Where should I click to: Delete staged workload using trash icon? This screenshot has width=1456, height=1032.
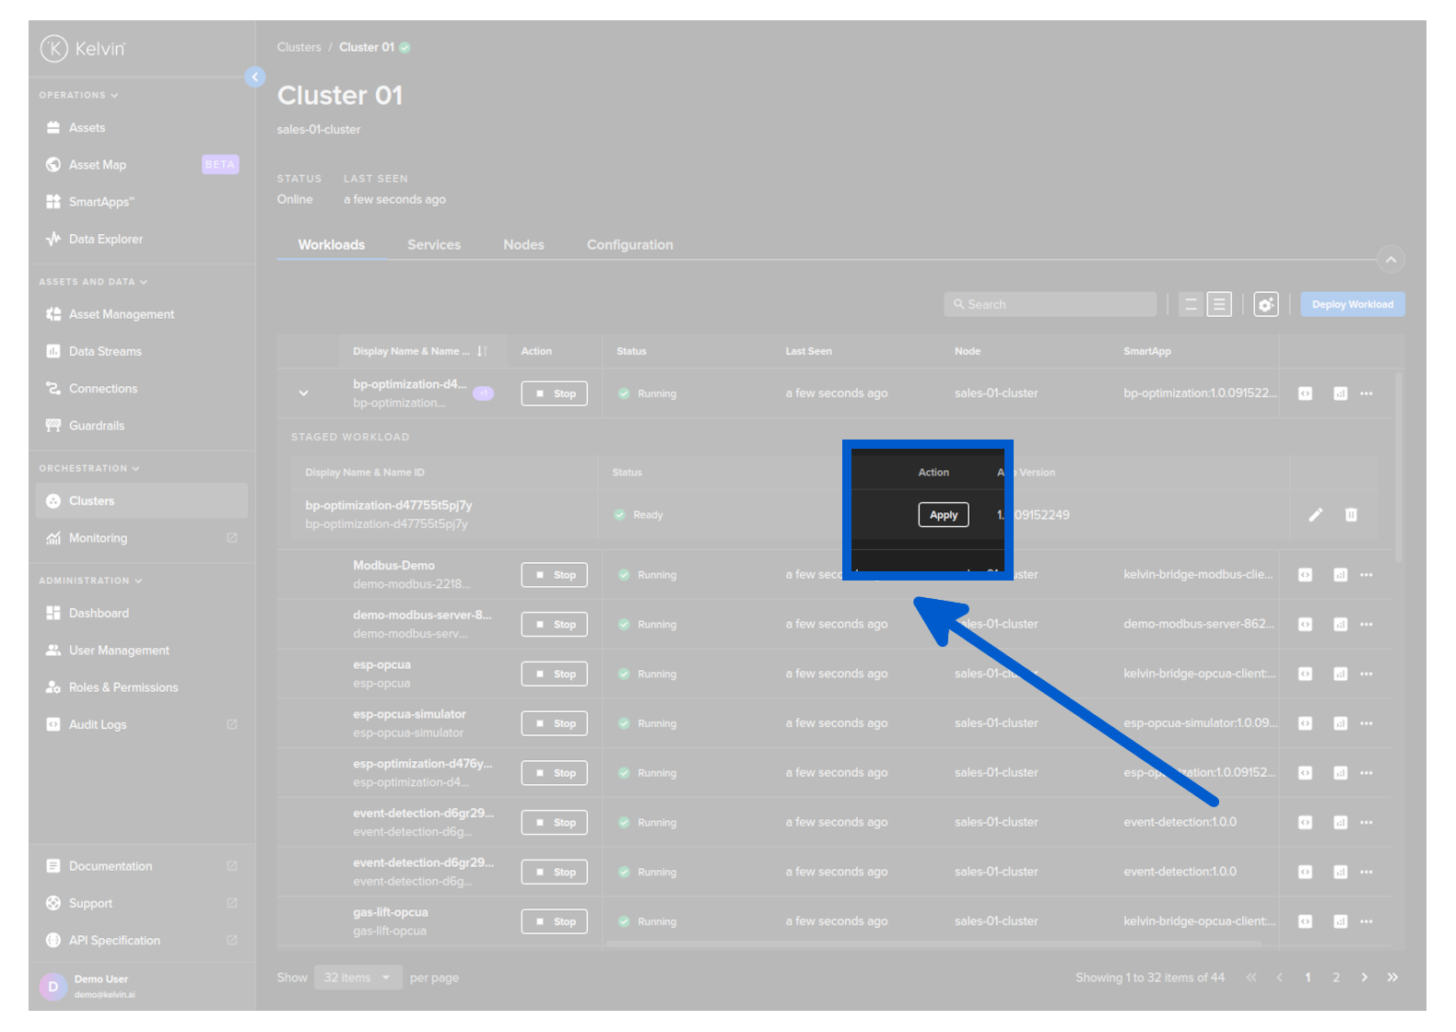click(x=1351, y=515)
